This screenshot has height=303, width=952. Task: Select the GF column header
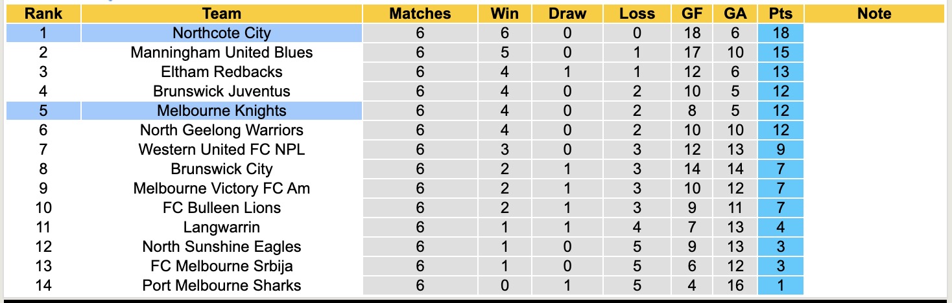pos(692,14)
